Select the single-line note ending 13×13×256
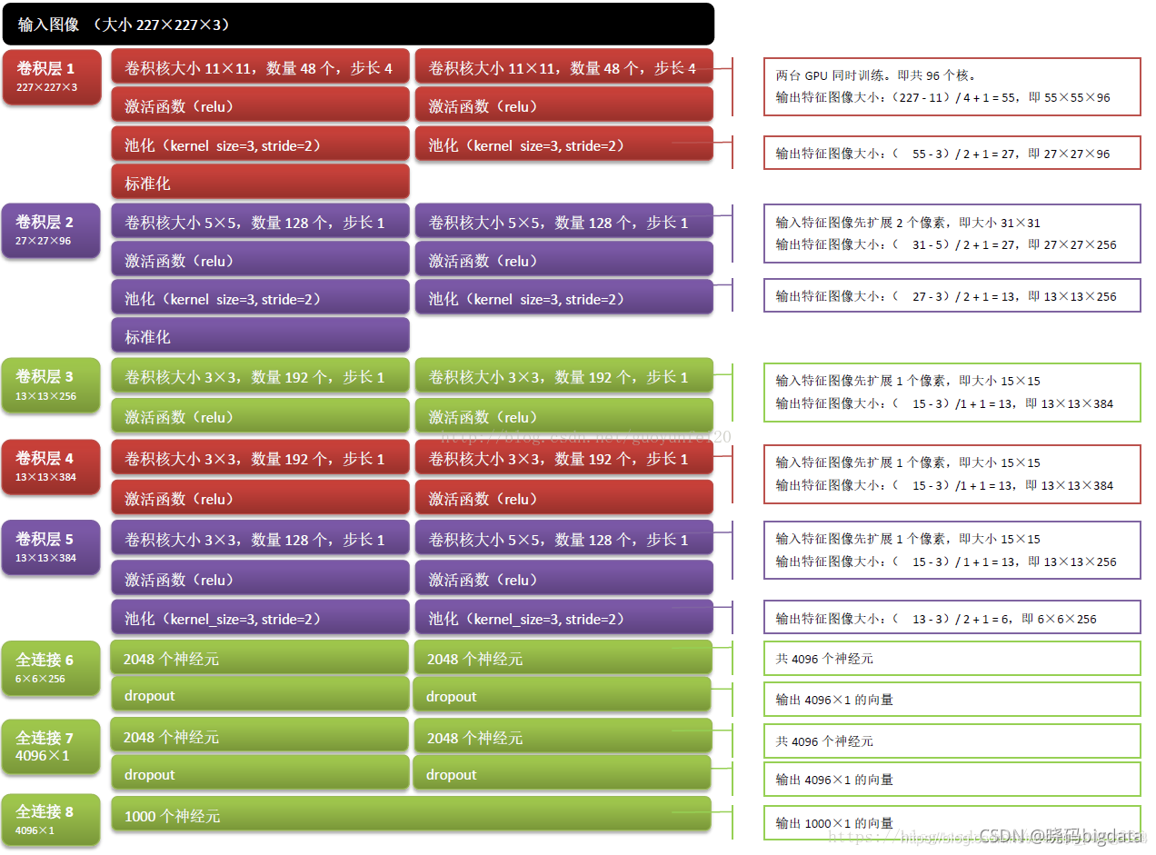This screenshot has height=855, width=1156. [x=952, y=296]
